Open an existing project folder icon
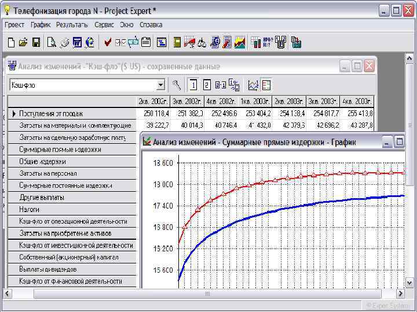The image size is (417, 312). click(23, 42)
